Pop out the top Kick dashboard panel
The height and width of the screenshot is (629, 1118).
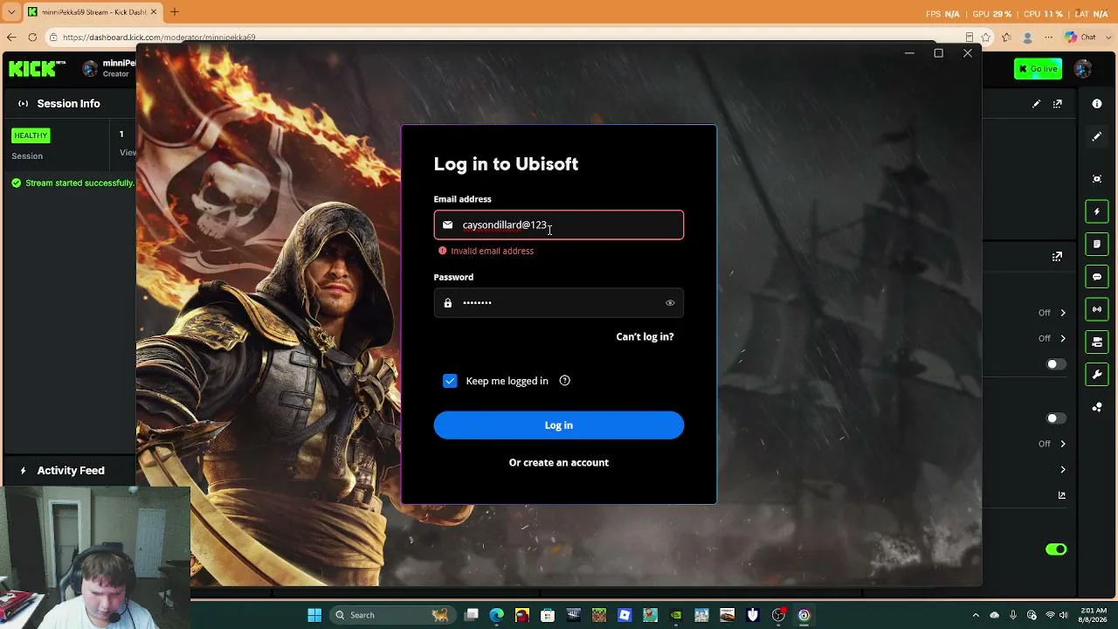1058,104
